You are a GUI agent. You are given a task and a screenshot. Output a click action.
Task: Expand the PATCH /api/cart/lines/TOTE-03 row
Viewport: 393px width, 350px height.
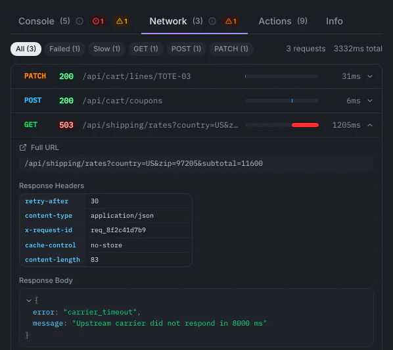[x=196, y=76]
